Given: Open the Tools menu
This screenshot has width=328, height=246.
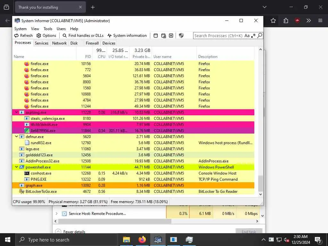Looking at the screenshot, I should coord(48,29).
